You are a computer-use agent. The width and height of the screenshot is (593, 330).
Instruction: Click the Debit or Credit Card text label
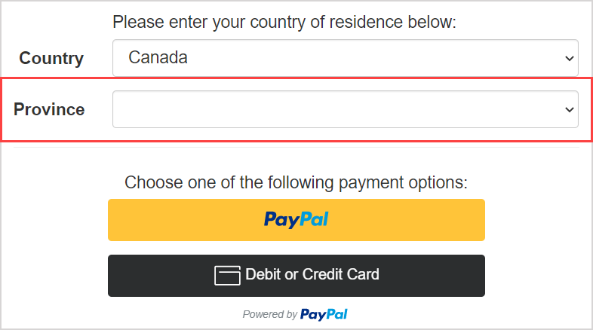tap(312, 274)
